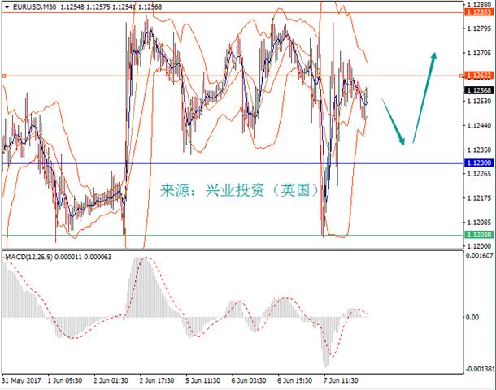Screen dimensions: 496x390
Task: Click the MACD(12,26,9) indicator label
Action: pyautogui.click(x=29, y=257)
